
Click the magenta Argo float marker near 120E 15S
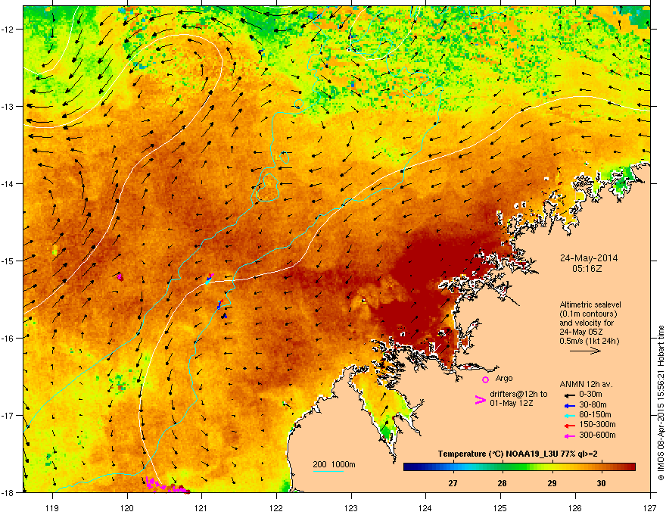pyautogui.click(x=120, y=277)
